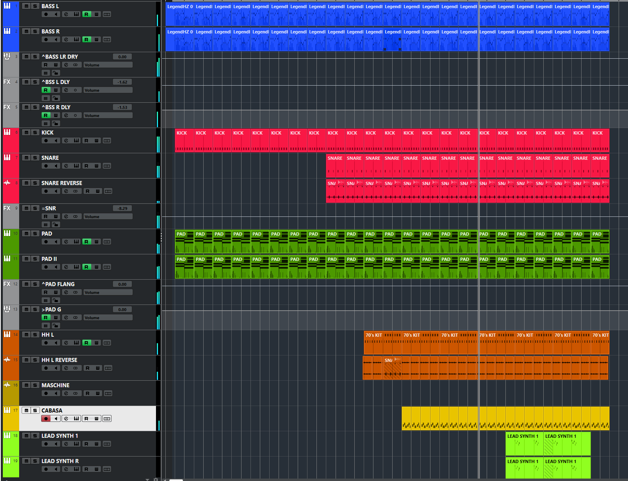The height and width of the screenshot is (481, 628).
Task: Disable record enable on CABASA track
Action: pyautogui.click(x=46, y=419)
